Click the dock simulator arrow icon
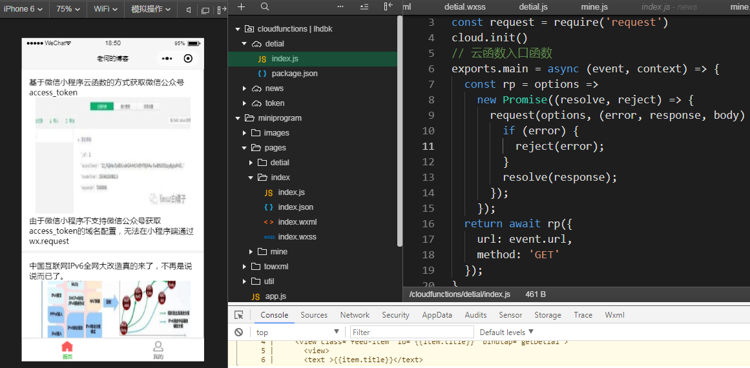The height and width of the screenshot is (368, 750). click(222, 9)
